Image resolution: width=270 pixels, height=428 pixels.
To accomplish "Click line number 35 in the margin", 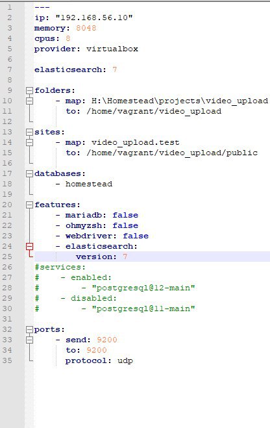I will click(7, 360).
